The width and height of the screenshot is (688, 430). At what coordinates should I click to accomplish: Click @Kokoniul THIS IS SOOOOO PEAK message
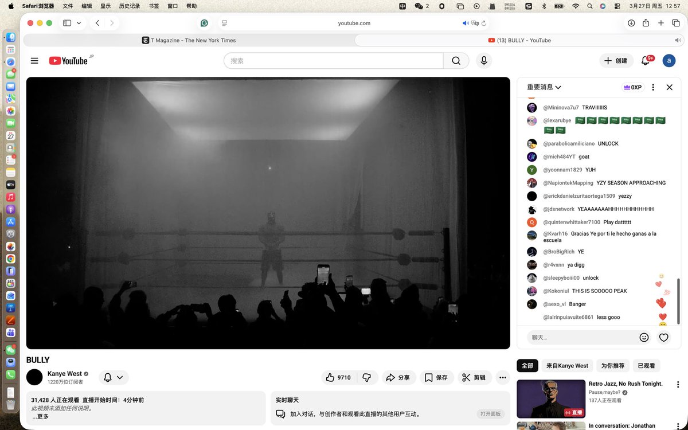(x=585, y=291)
